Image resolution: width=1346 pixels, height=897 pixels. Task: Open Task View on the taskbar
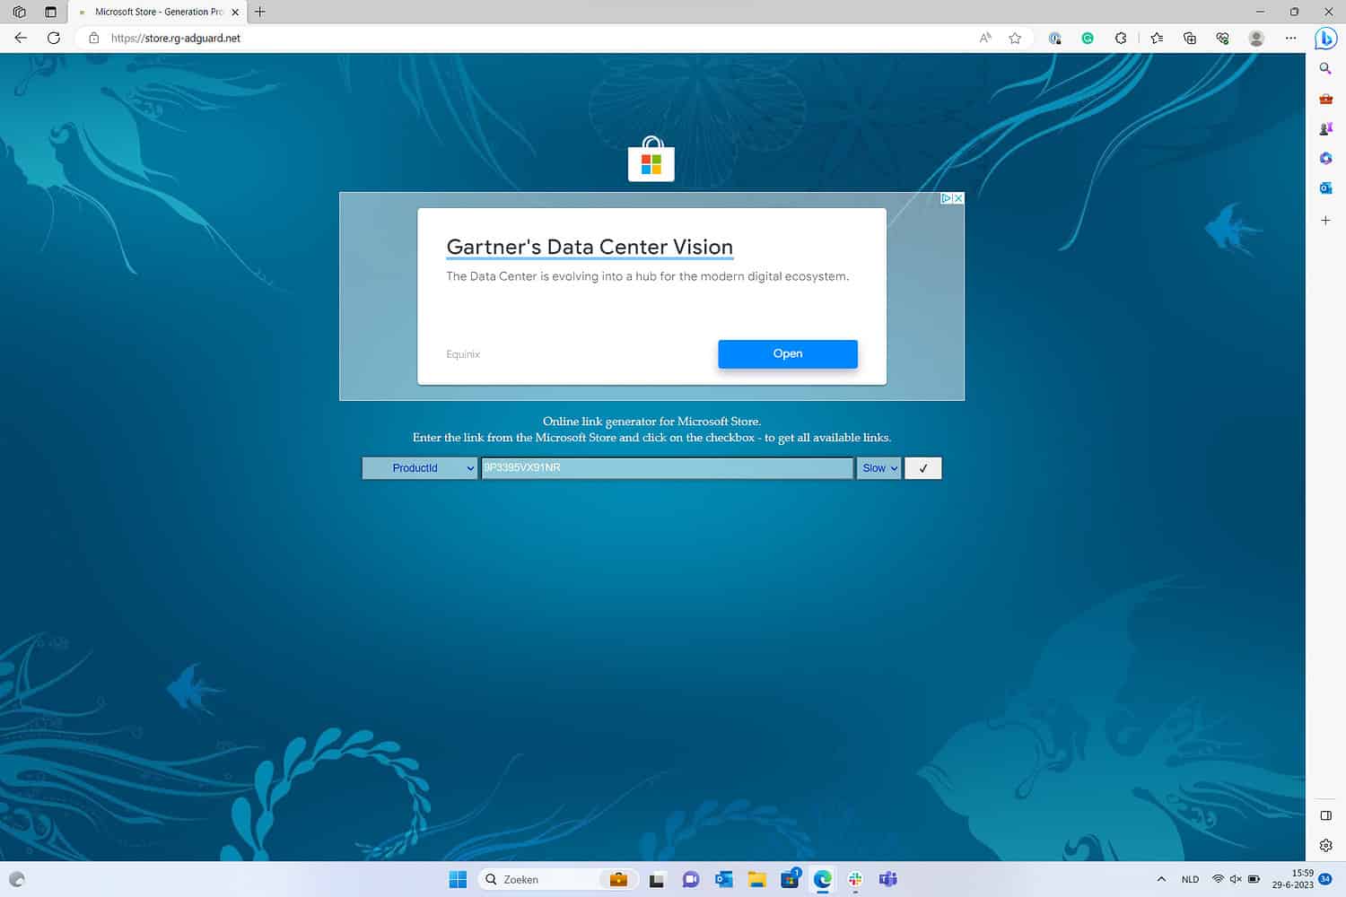[x=657, y=879]
